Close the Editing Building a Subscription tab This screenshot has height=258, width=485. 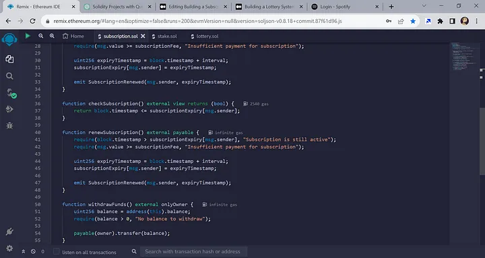coord(225,7)
